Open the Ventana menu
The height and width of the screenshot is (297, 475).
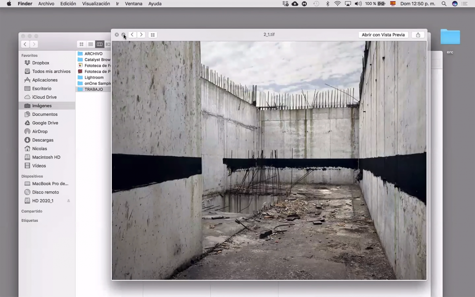coord(134,4)
